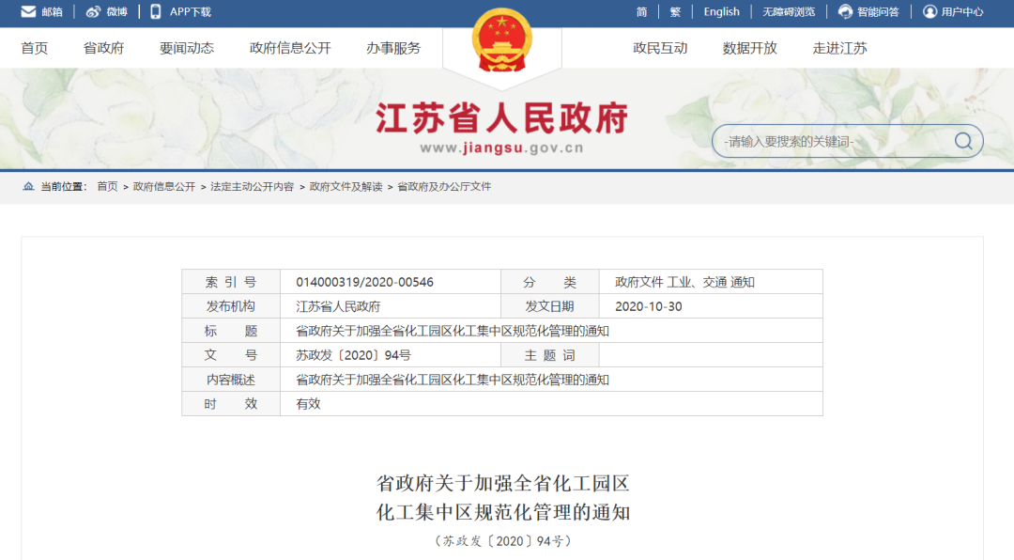Open 用户中心 user center icon
Viewport: 1014px width, 560px height.
tap(929, 12)
